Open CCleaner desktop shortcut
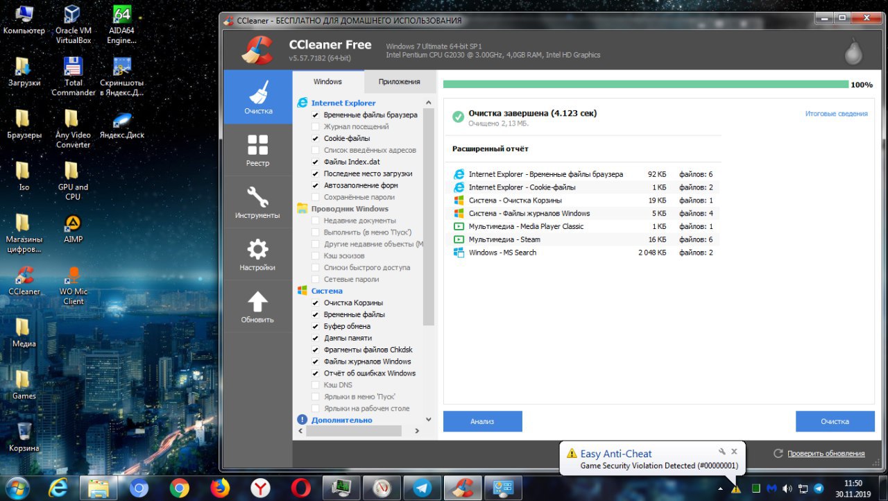Image resolution: width=888 pixels, height=501 pixels. [24, 280]
